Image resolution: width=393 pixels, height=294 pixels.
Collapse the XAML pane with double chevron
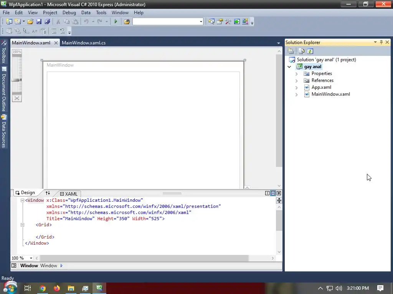pyautogui.click(x=279, y=193)
